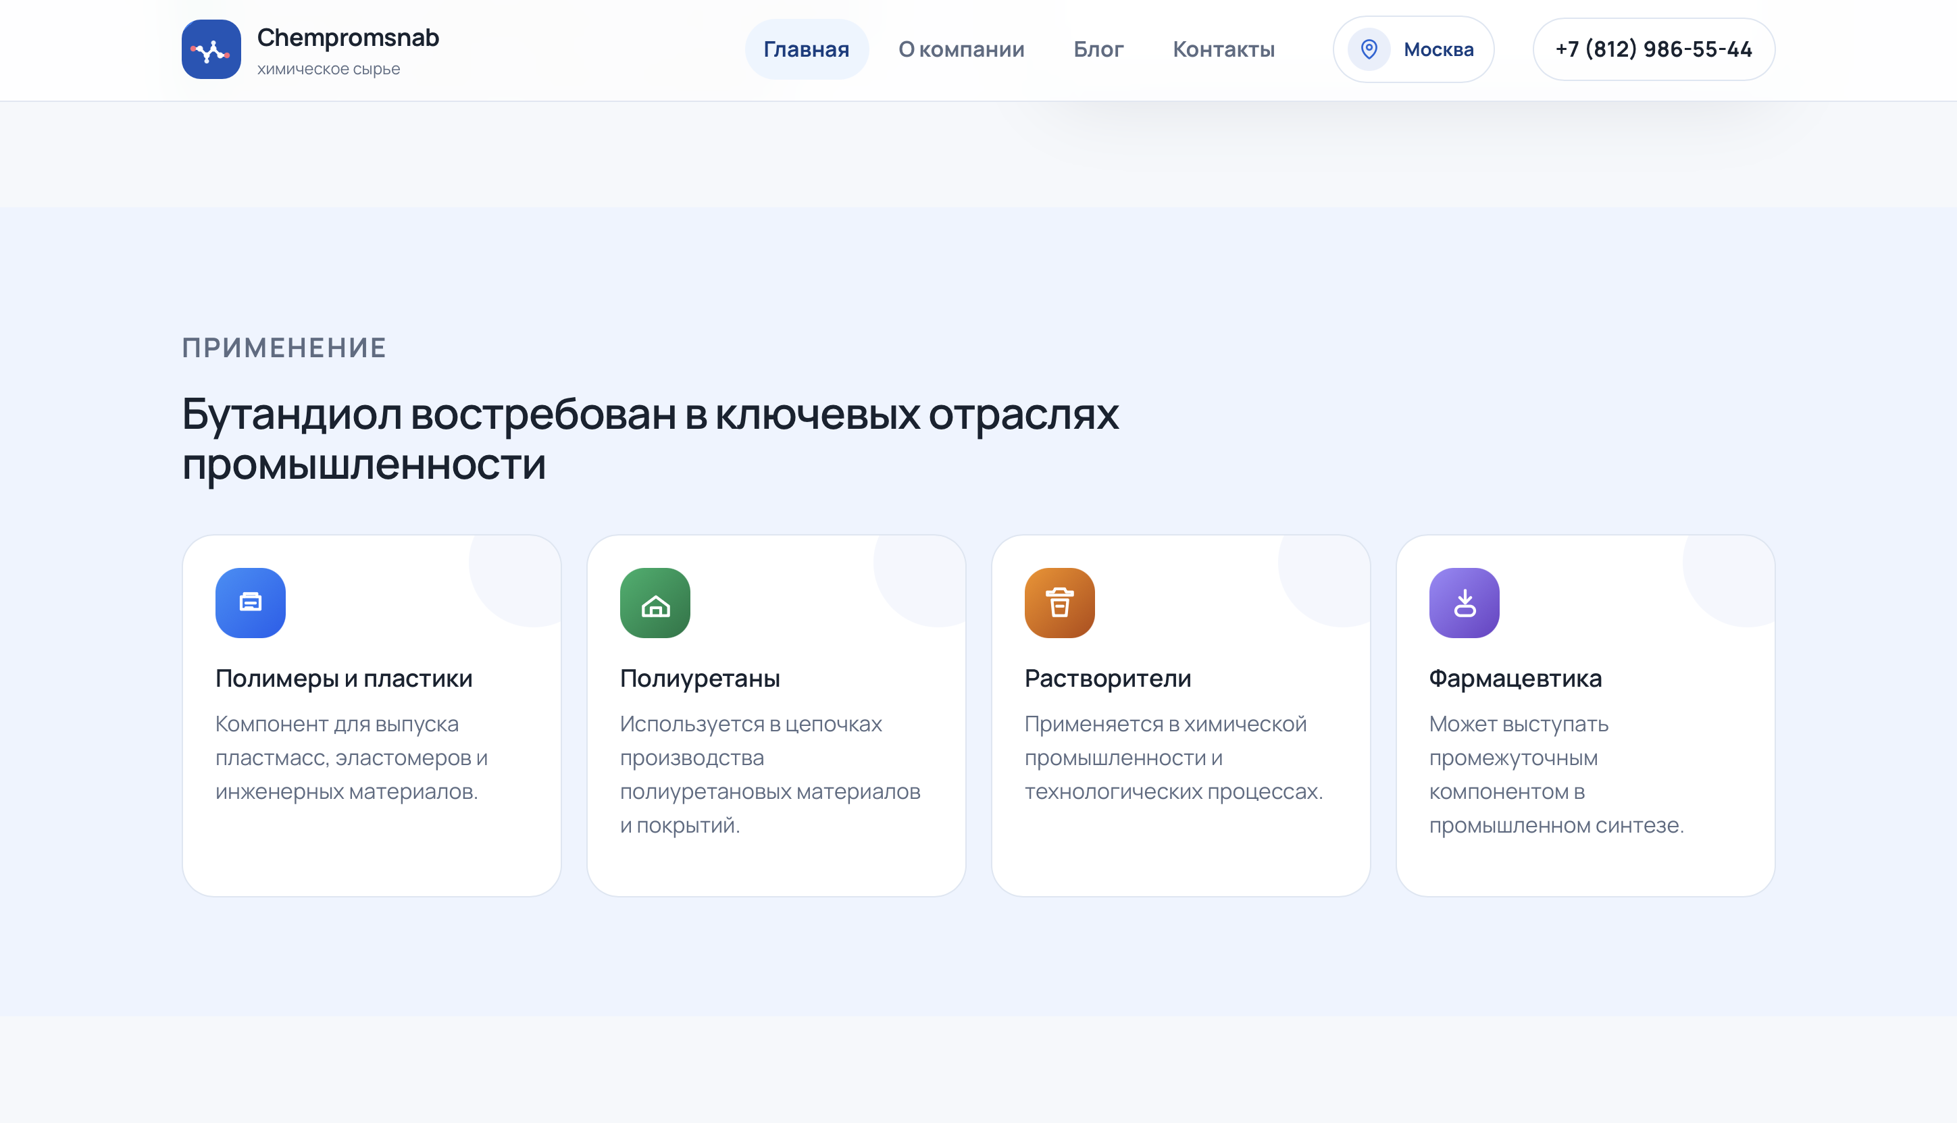Select the Полиуретаны card title
1957x1123 pixels.
coord(700,678)
